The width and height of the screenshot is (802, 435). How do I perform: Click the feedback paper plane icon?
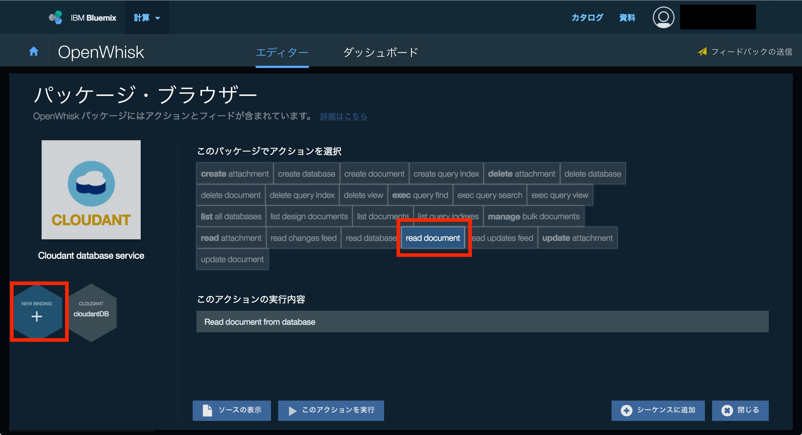tap(702, 52)
